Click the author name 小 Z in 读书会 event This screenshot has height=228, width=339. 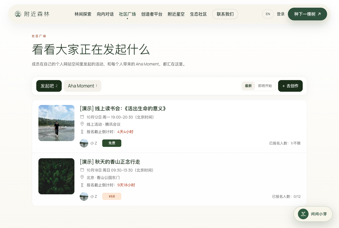tap(94, 143)
